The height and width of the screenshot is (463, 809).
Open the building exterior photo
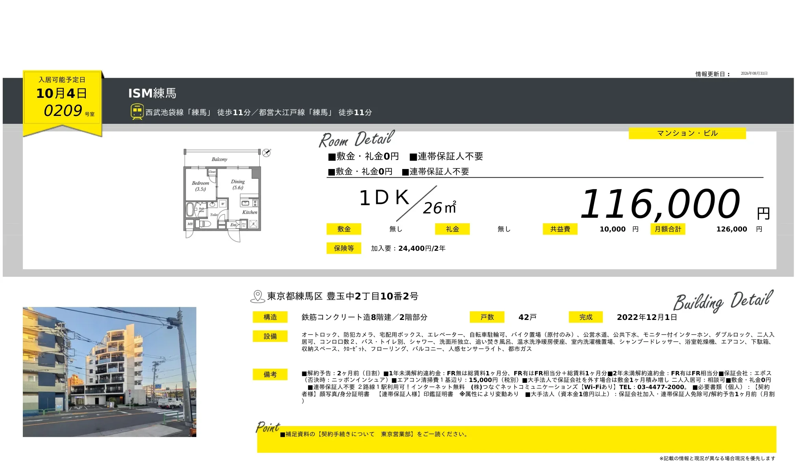[x=109, y=372]
